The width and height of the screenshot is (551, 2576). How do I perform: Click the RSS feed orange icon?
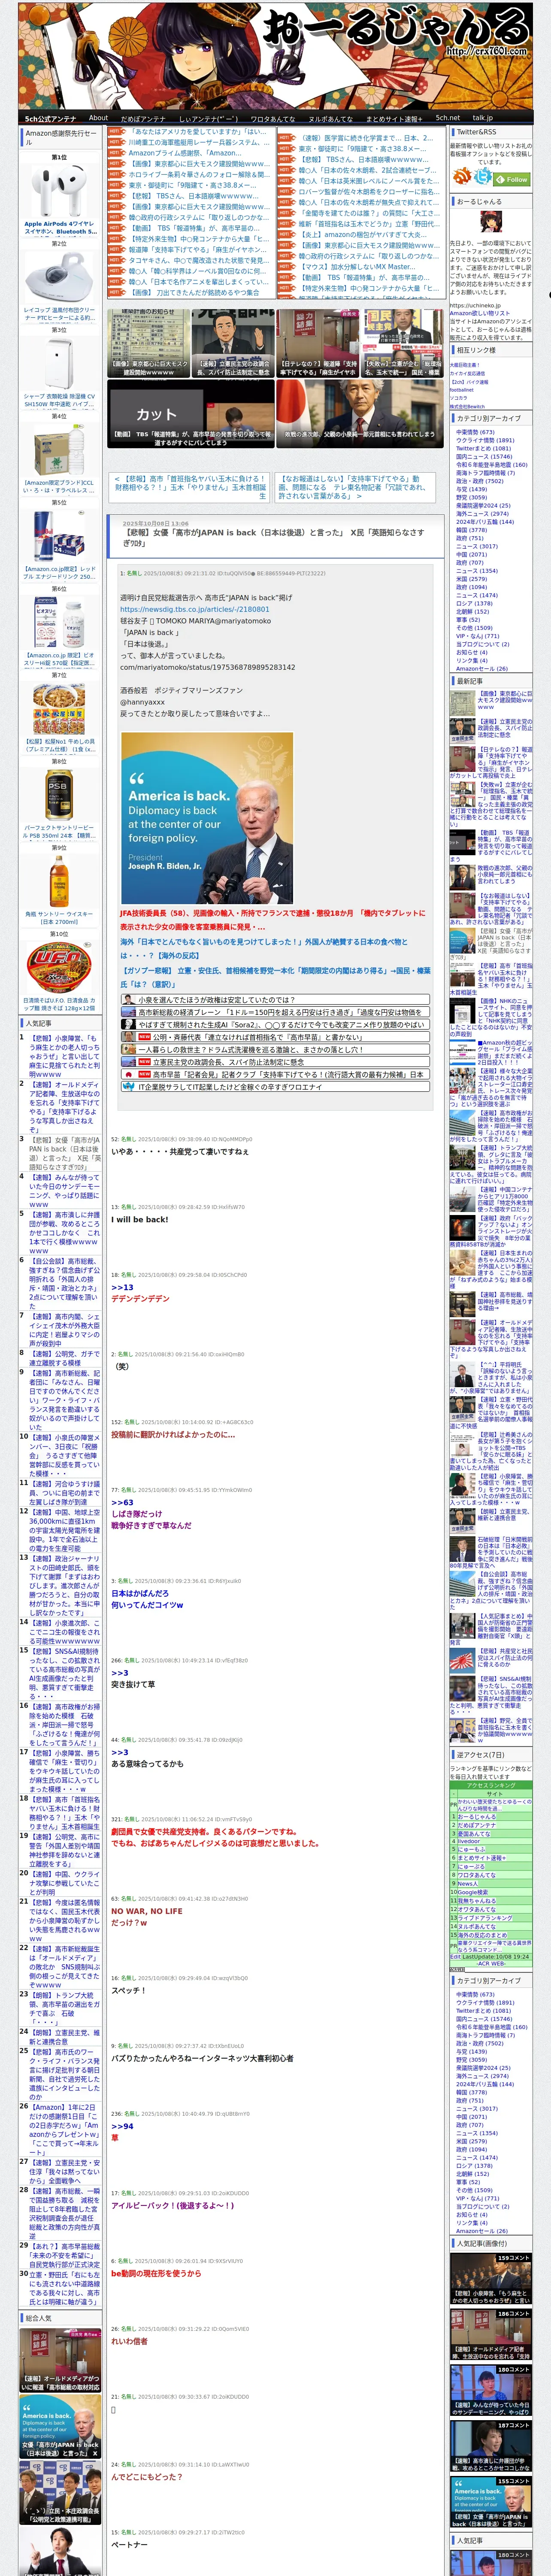[x=462, y=177]
